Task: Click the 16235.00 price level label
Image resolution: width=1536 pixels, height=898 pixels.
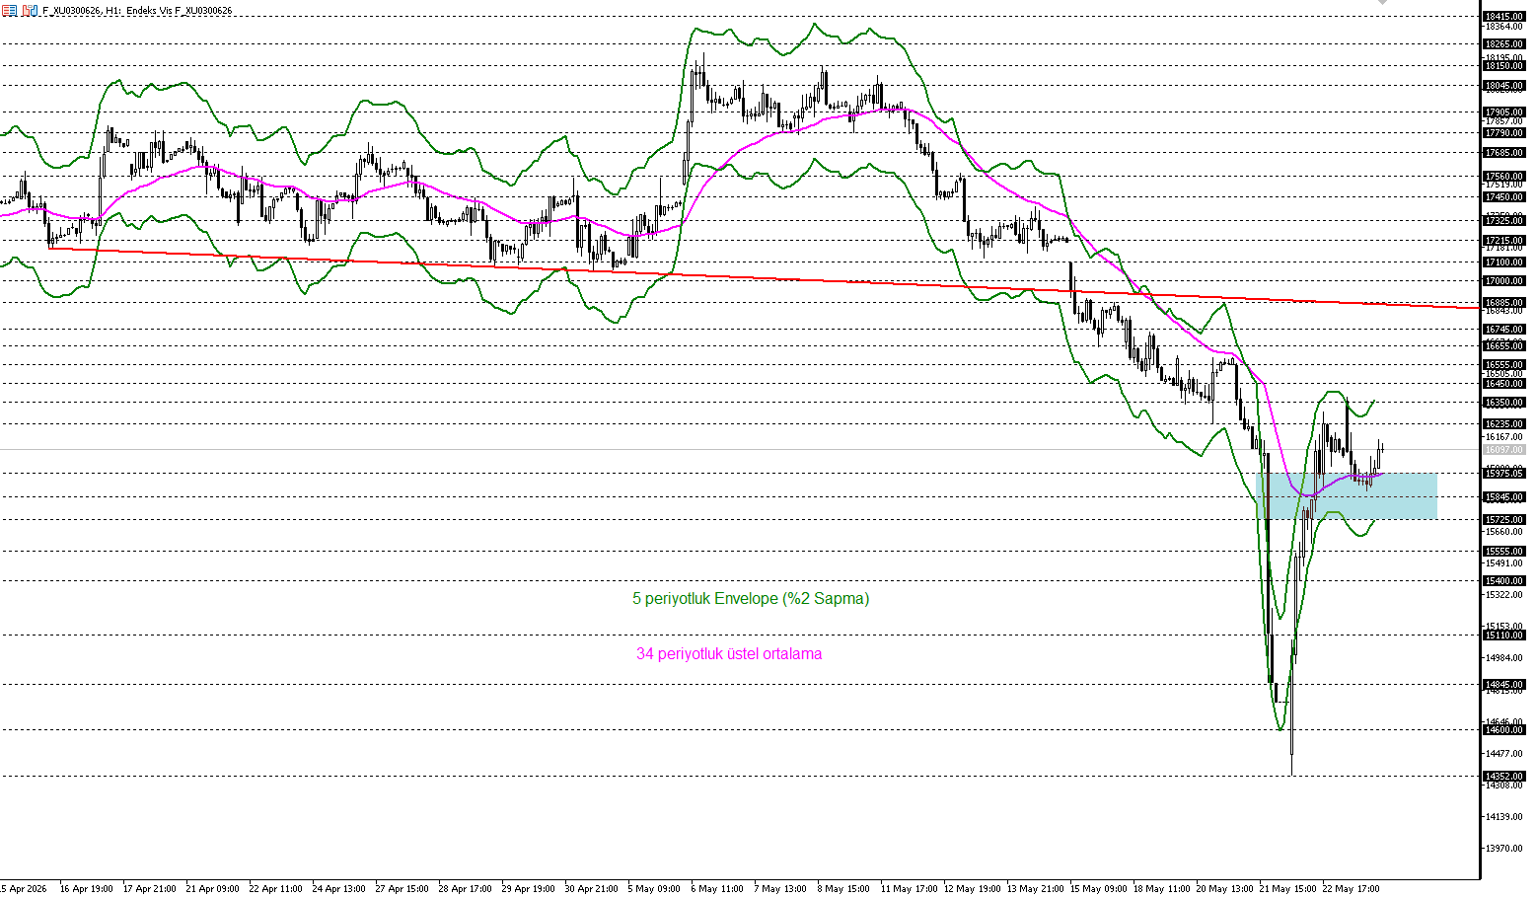Action: [1504, 424]
